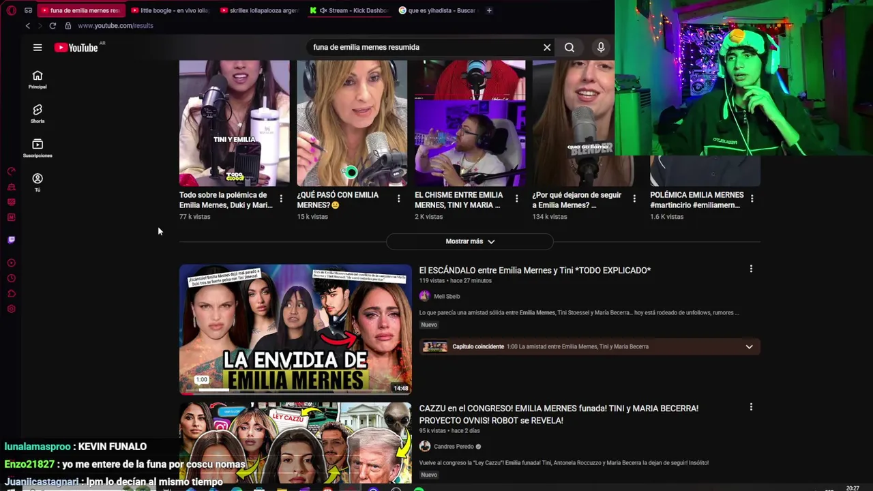Open options for '¿QUÉ PASÓ CON EMILIA' short
Image resolution: width=873 pixels, height=491 pixels.
[399, 198]
